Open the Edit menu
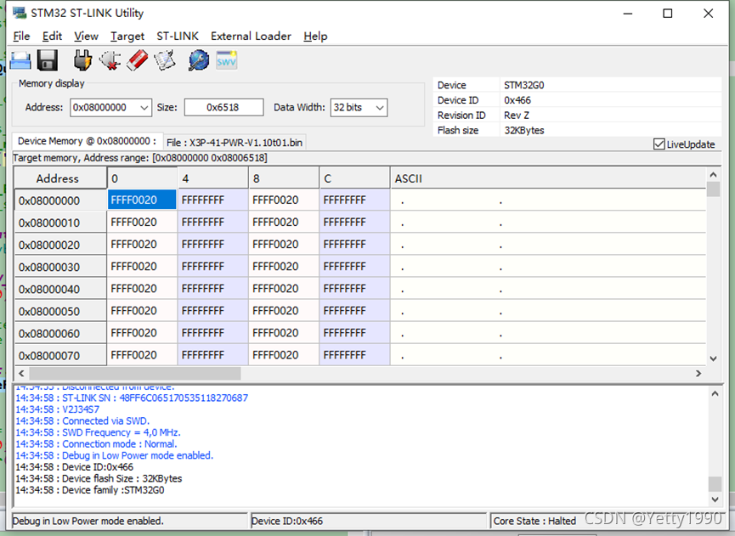Image resolution: width=735 pixels, height=536 pixels. pos(52,36)
